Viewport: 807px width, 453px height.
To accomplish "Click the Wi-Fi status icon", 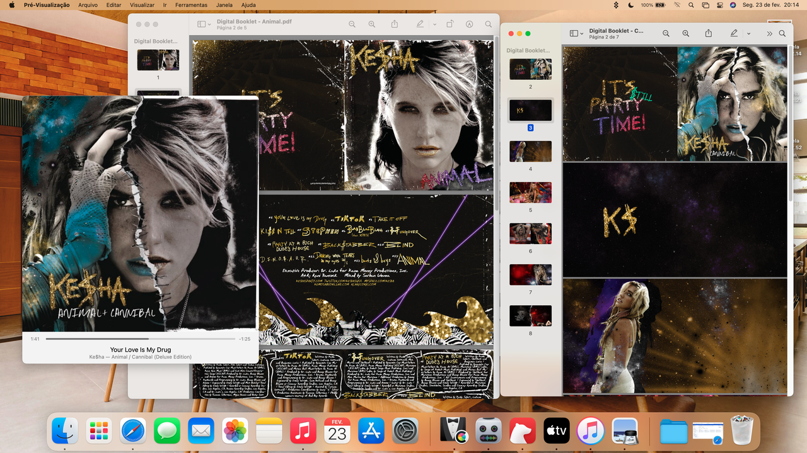I will pos(677,5).
